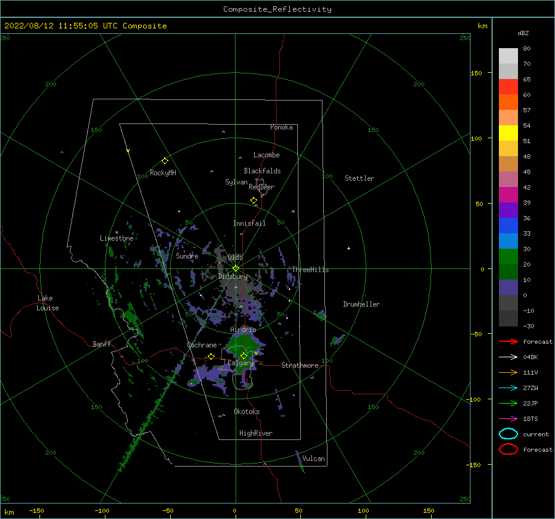Image resolution: width=555 pixels, height=519 pixels.
Task: Click the Sylvan label
Action: coord(236,182)
